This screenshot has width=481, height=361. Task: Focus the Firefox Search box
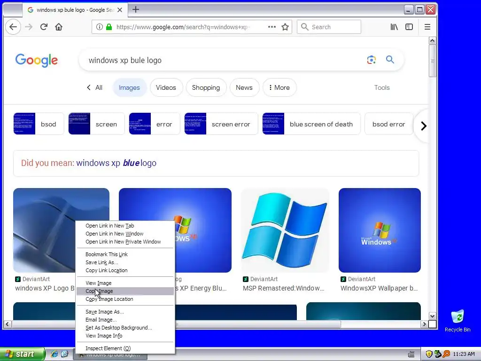329,27
